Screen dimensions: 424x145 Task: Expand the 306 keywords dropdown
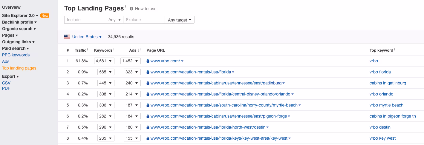pos(106,105)
